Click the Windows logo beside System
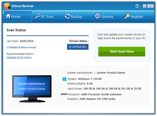 click(64, 79)
